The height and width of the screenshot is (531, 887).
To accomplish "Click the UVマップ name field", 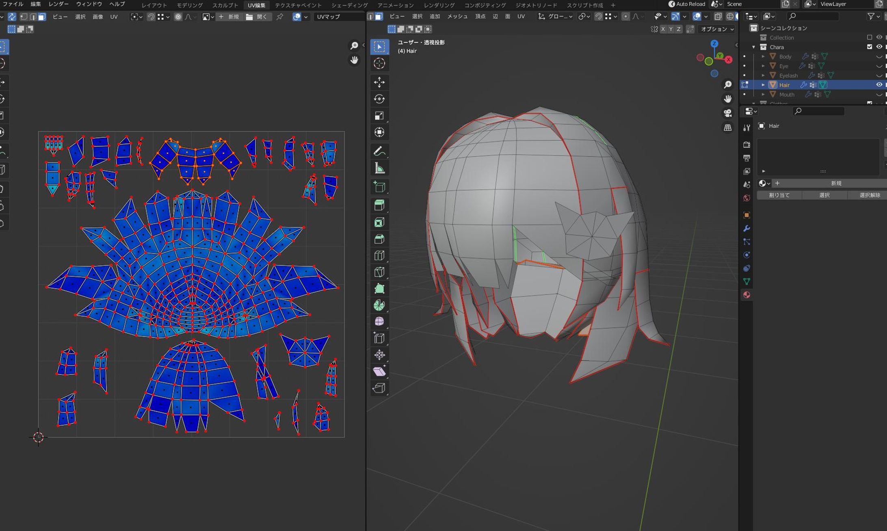I will pos(339,17).
